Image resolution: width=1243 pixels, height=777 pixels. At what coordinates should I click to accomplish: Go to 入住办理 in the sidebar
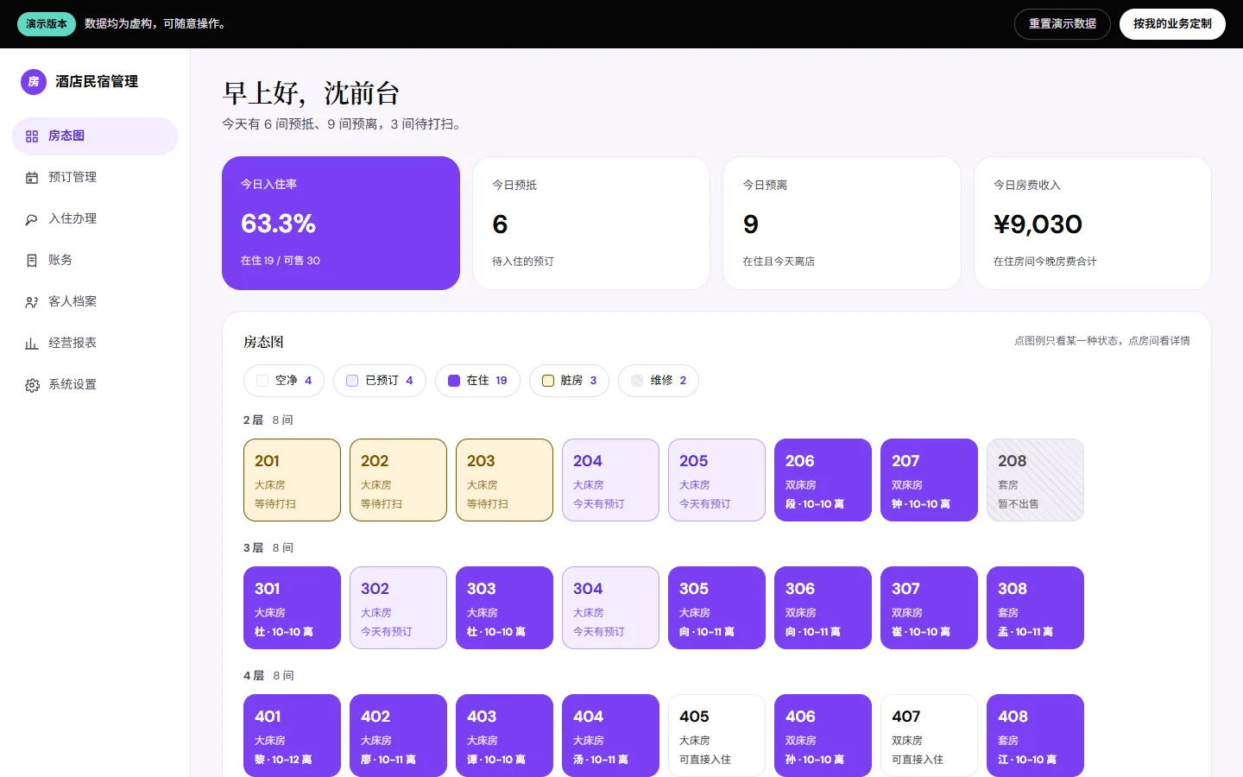95,219
